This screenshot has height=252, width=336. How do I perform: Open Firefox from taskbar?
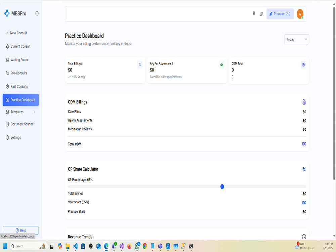(x=129, y=246)
